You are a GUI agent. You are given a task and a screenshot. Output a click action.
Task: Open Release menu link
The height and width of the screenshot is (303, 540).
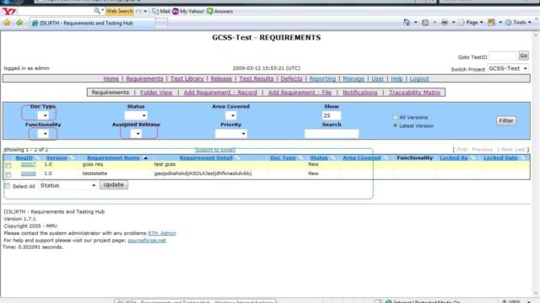point(221,78)
